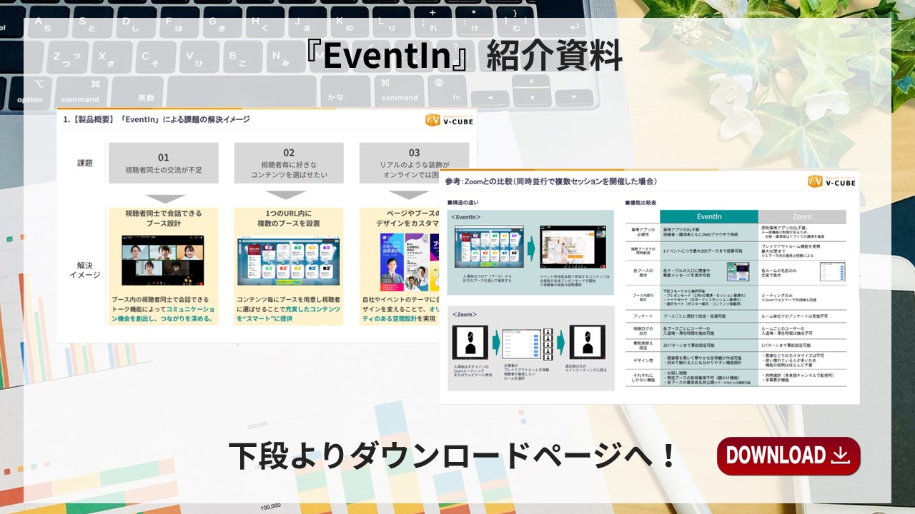This screenshot has height=514, width=915.
Task: Click the <EventIn> structure diagram label
Action: click(x=466, y=217)
